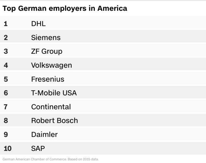This screenshot has height=163, width=206.
Task: Click the SAP company name
Action: click(38, 148)
